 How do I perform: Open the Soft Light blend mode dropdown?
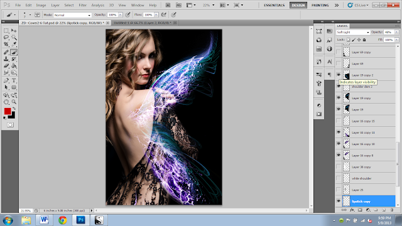point(353,32)
